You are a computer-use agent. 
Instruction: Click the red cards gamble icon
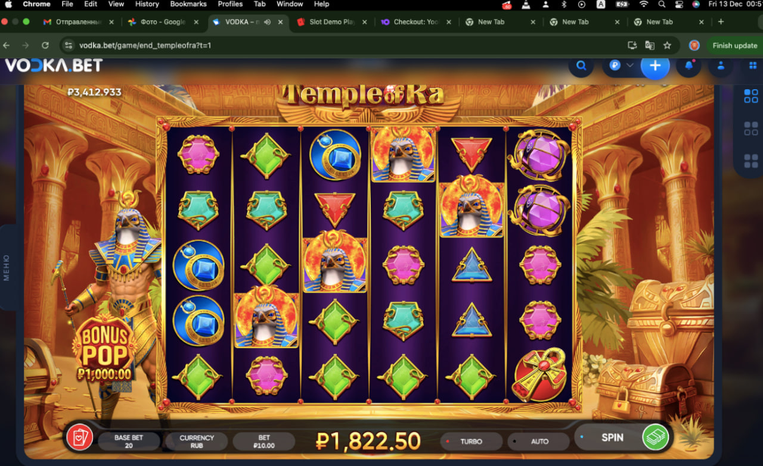point(79,437)
